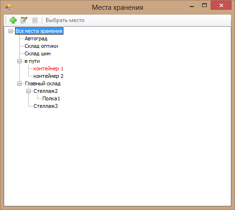Click the application icon in title bar
Image resolution: width=235 pixels, height=210 pixels.
pyautogui.click(x=8, y=7)
